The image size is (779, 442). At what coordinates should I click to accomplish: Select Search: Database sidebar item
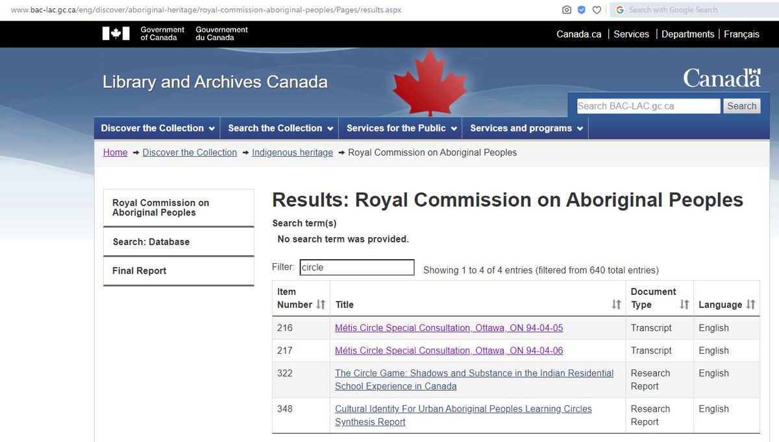179,242
